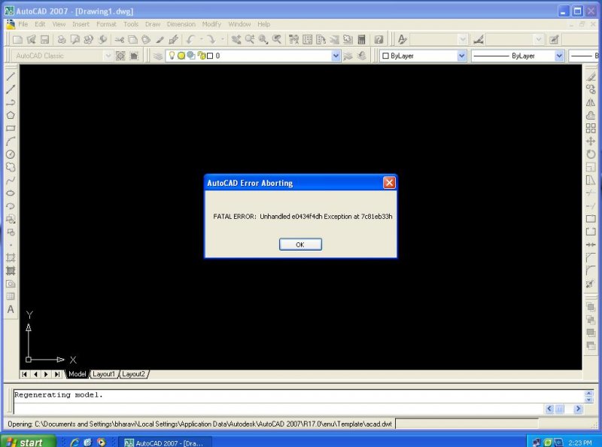602x447 pixels.
Task: Select the Table tool in Draw toolbar
Action: tap(11, 296)
